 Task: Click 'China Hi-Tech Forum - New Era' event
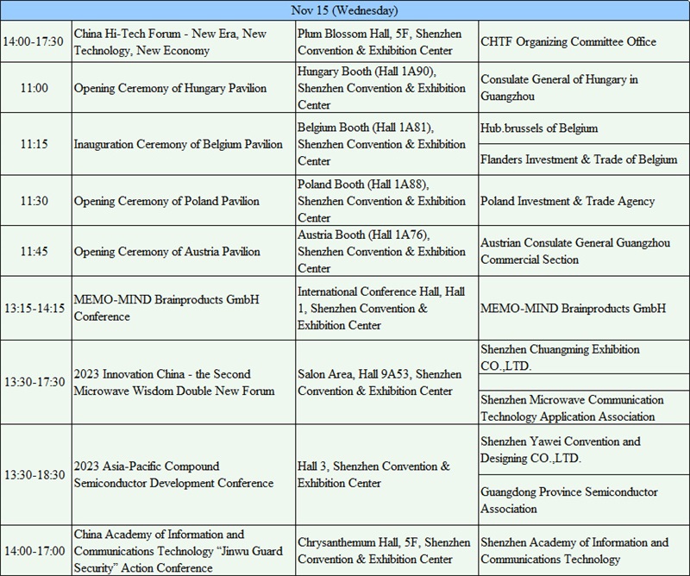pos(184,41)
